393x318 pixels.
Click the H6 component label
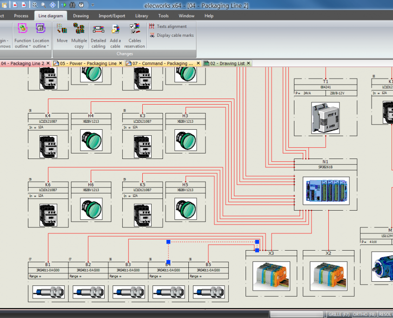pos(91,185)
